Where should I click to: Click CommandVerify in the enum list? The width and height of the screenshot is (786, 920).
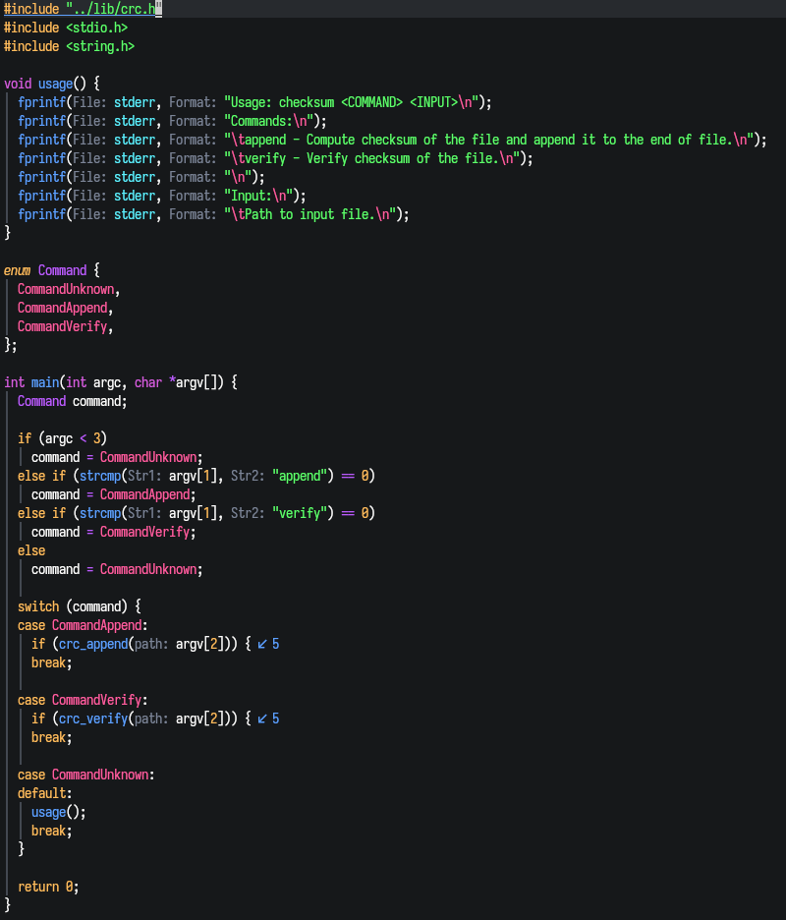(62, 326)
